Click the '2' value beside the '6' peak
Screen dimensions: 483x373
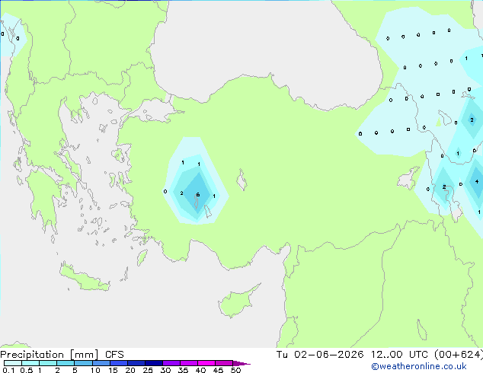click(182, 193)
